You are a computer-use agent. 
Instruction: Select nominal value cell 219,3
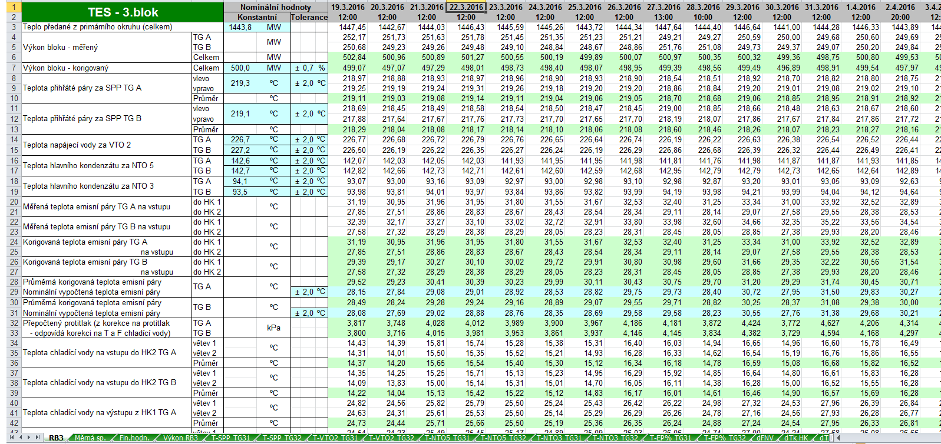click(x=240, y=83)
